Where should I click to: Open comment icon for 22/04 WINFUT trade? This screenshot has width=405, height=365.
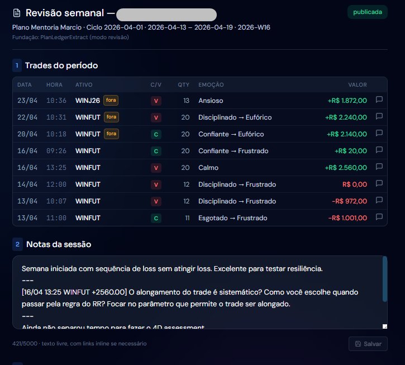[x=379, y=116]
